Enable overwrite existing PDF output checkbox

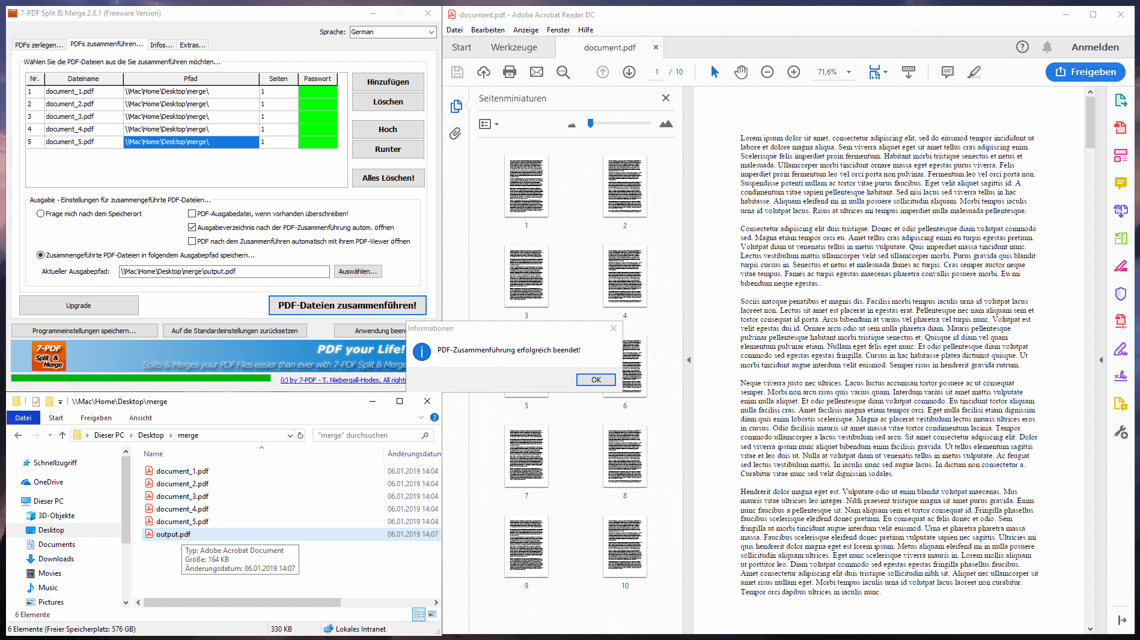pos(192,214)
